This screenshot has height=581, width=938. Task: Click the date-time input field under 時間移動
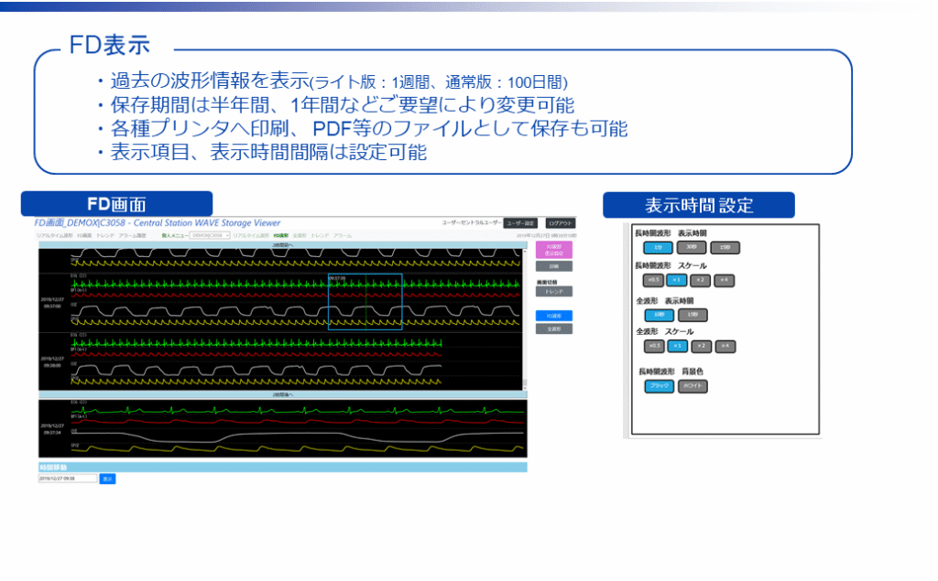pyautogui.click(x=67, y=479)
